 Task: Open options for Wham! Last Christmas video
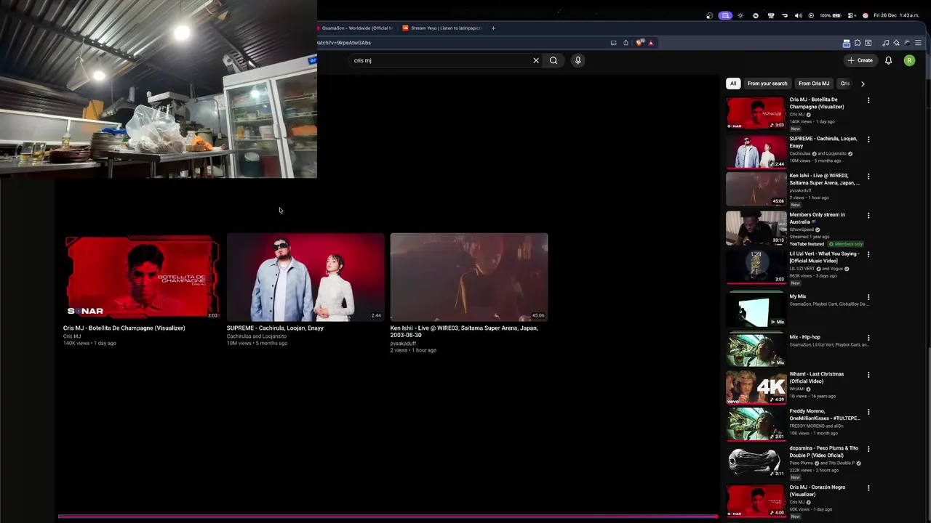click(868, 375)
